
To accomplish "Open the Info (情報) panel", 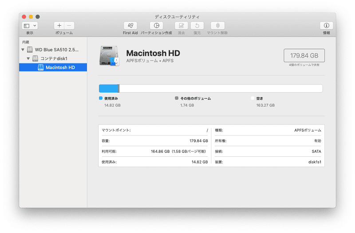I will point(326,26).
